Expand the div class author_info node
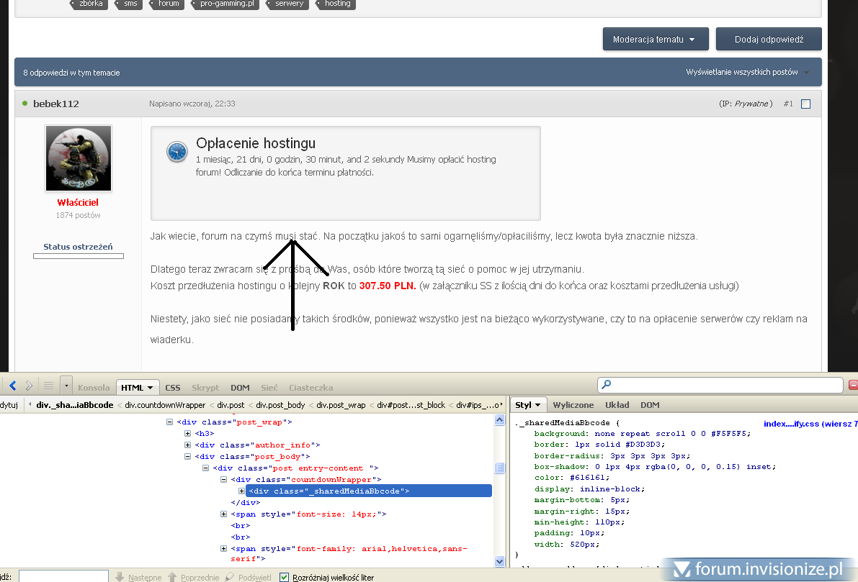The height and width of the screenshot is (582, 858). pyautogui.click(x=188, y=445)
